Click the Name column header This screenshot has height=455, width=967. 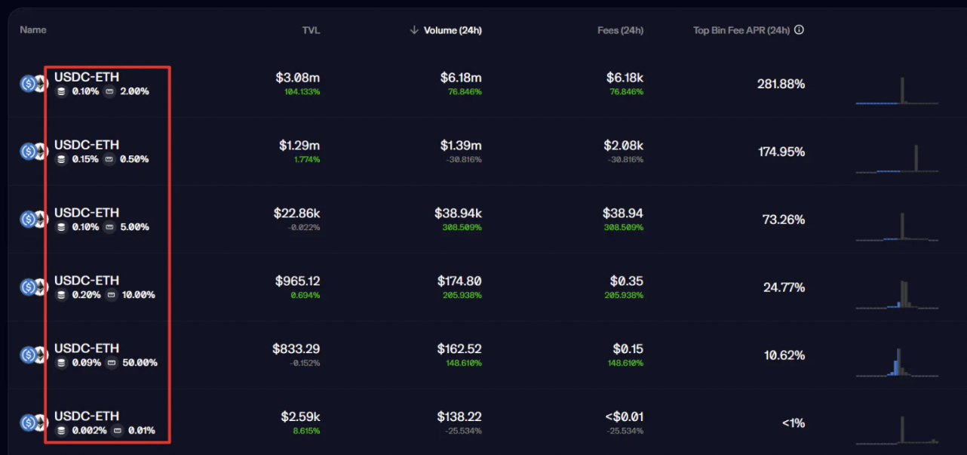click(33, 30)
